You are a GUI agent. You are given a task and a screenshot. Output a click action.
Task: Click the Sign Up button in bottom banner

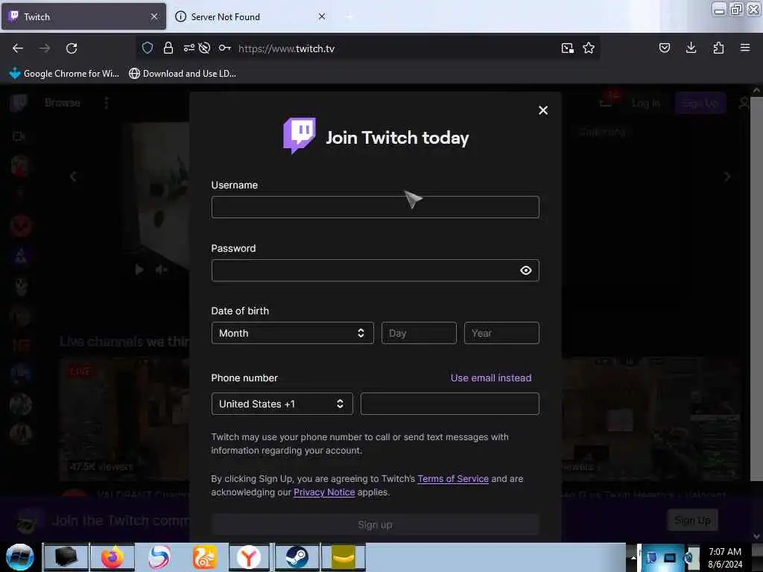692,521
